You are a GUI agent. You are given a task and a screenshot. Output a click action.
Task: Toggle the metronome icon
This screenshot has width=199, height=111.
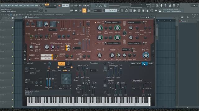72,6
